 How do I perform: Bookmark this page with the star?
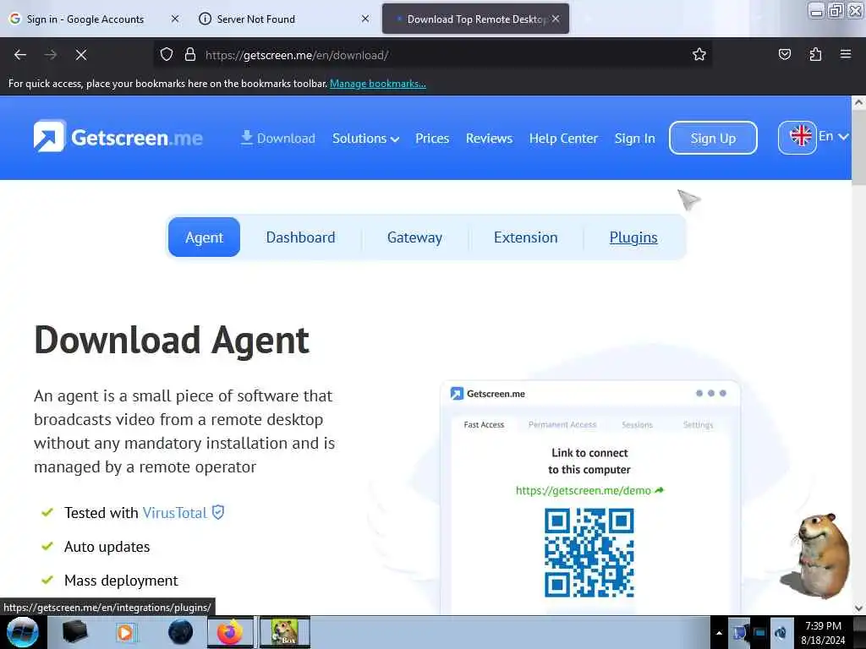[x=699, y=55]
